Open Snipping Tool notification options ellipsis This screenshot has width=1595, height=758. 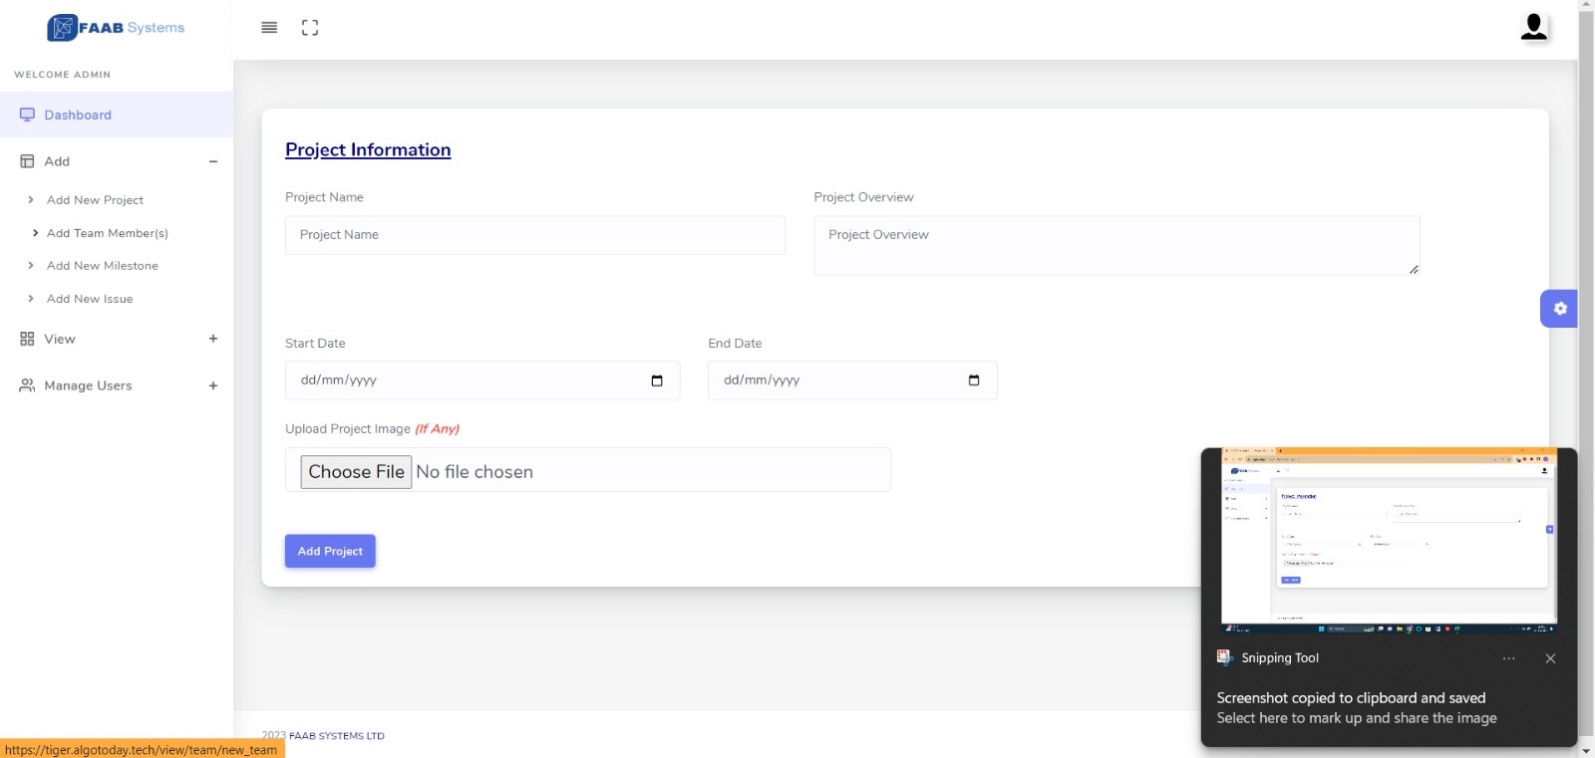(x=1508, y=658)
